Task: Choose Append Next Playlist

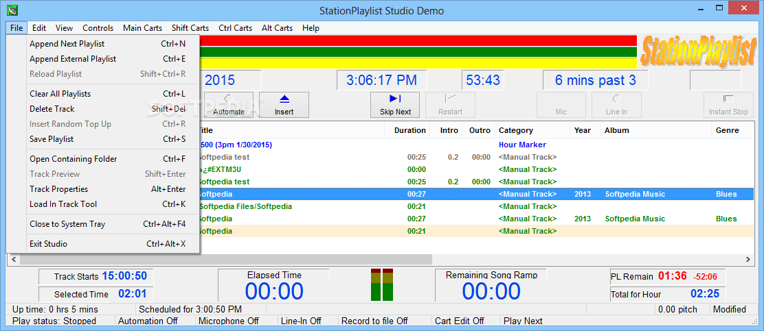Action: tap(103, 44)
